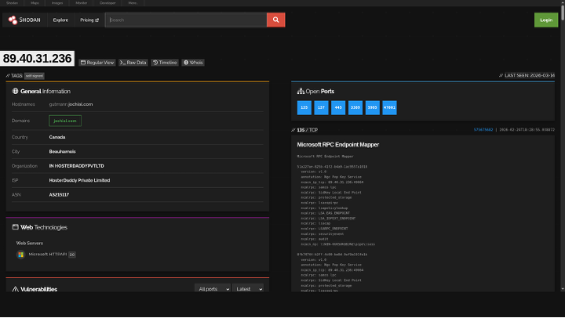Image resolution: width=565 pixels, height=318 pixels.
Task: Click the Shodan logo in the navbar
Action: (25, 20)
